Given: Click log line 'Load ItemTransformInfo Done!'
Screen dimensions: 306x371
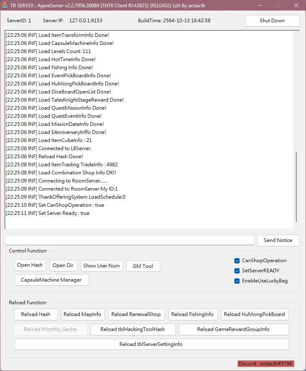Looking at the screenshot, I should 57,35.
